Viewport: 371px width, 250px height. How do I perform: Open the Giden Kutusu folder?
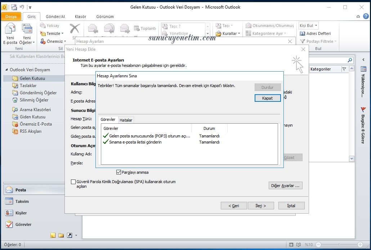(32, 117)
